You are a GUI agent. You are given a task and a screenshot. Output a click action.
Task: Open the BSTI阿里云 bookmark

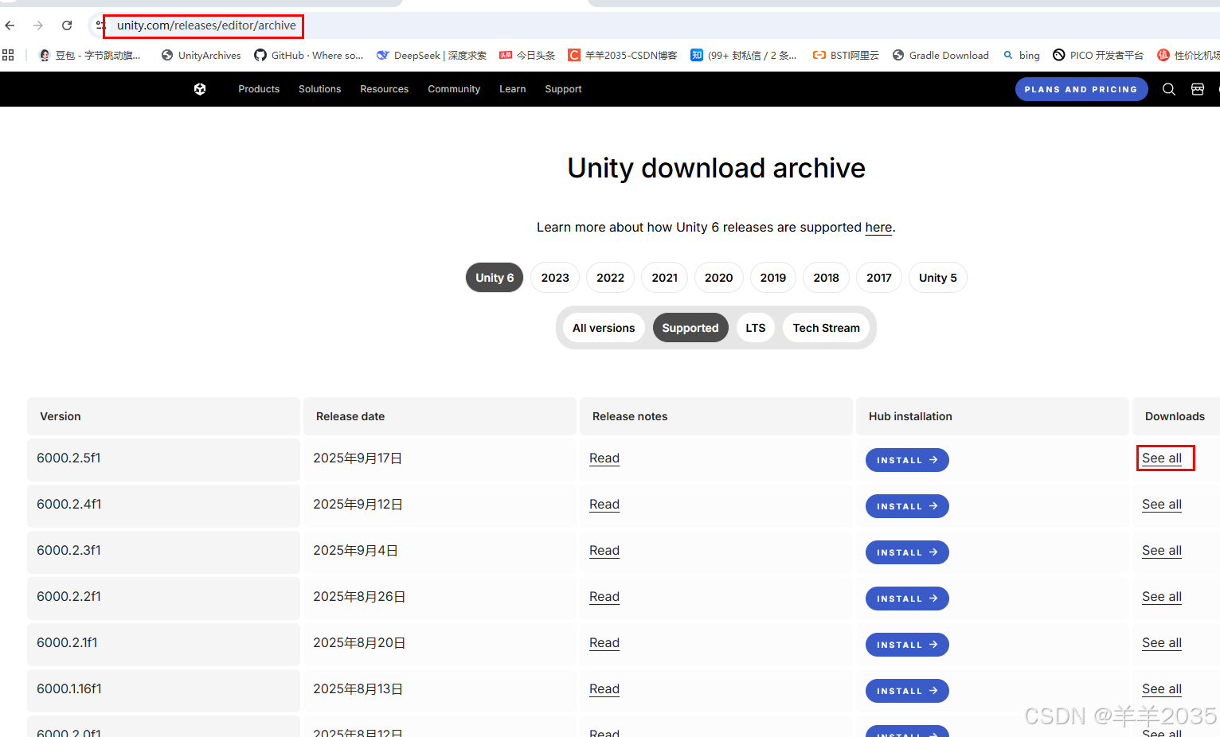846,55
